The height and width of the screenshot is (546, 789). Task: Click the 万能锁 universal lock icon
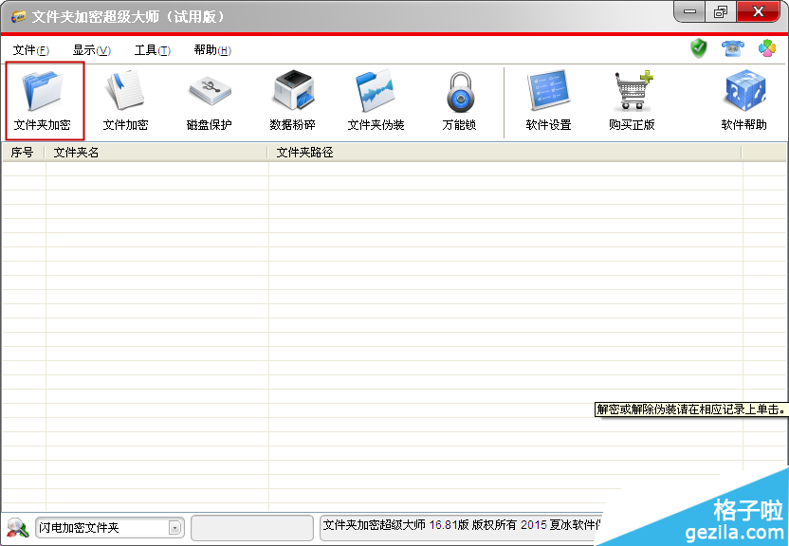459,100
